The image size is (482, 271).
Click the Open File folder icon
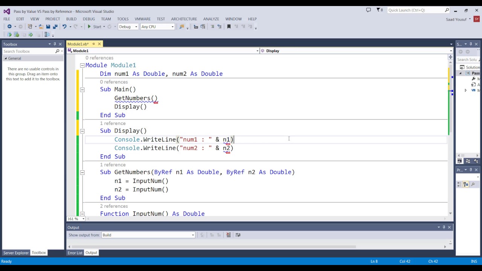pyautogui.click(x=41, y=26)
